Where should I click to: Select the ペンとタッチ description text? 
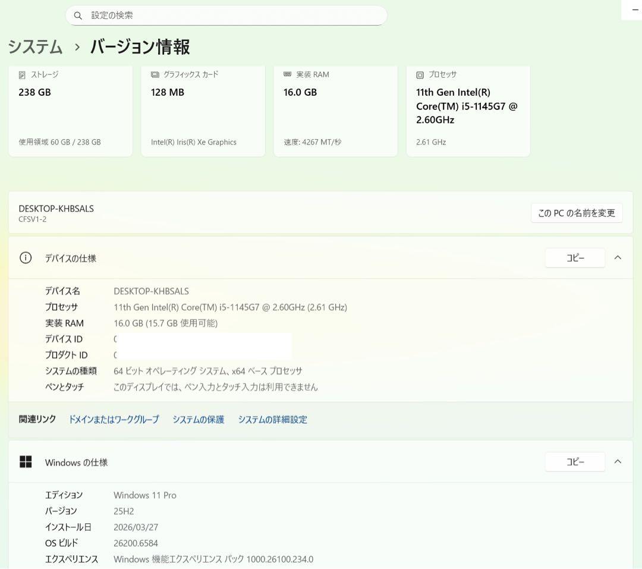(x=215, y=387)
